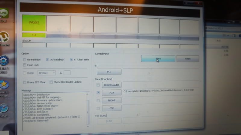Enable the Flash Lock checkbox
Image resolution: width=241 pixels, height=135 pixels.
tap(24, 65)
